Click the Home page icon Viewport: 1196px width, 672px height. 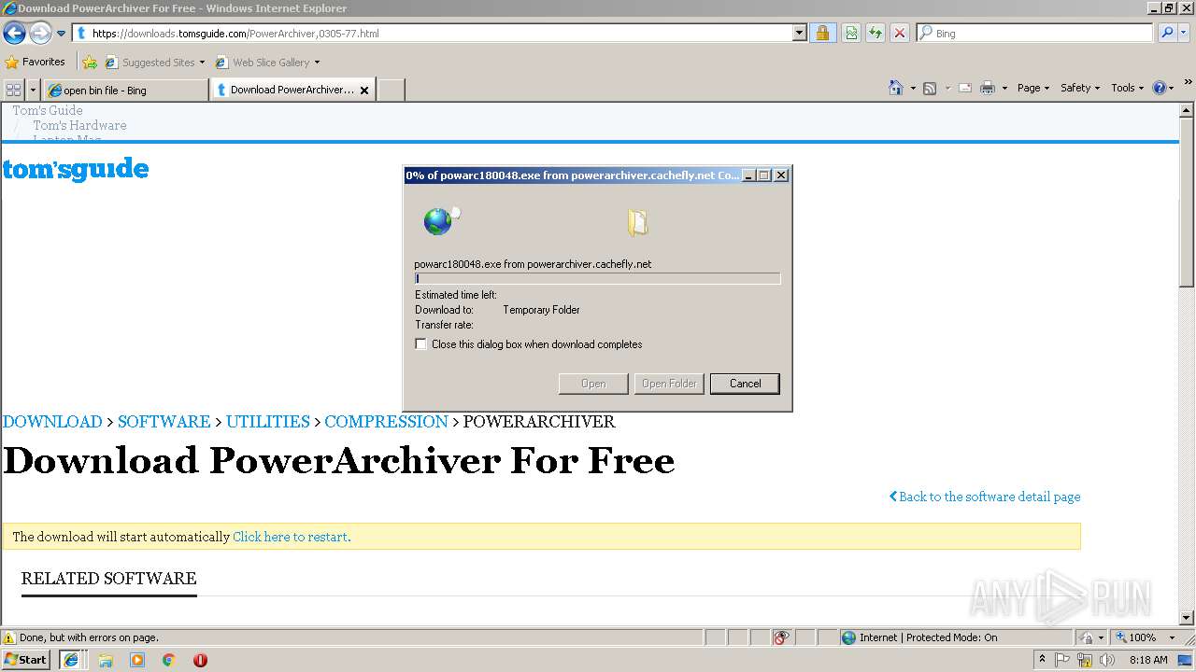[x=895, y=88]
